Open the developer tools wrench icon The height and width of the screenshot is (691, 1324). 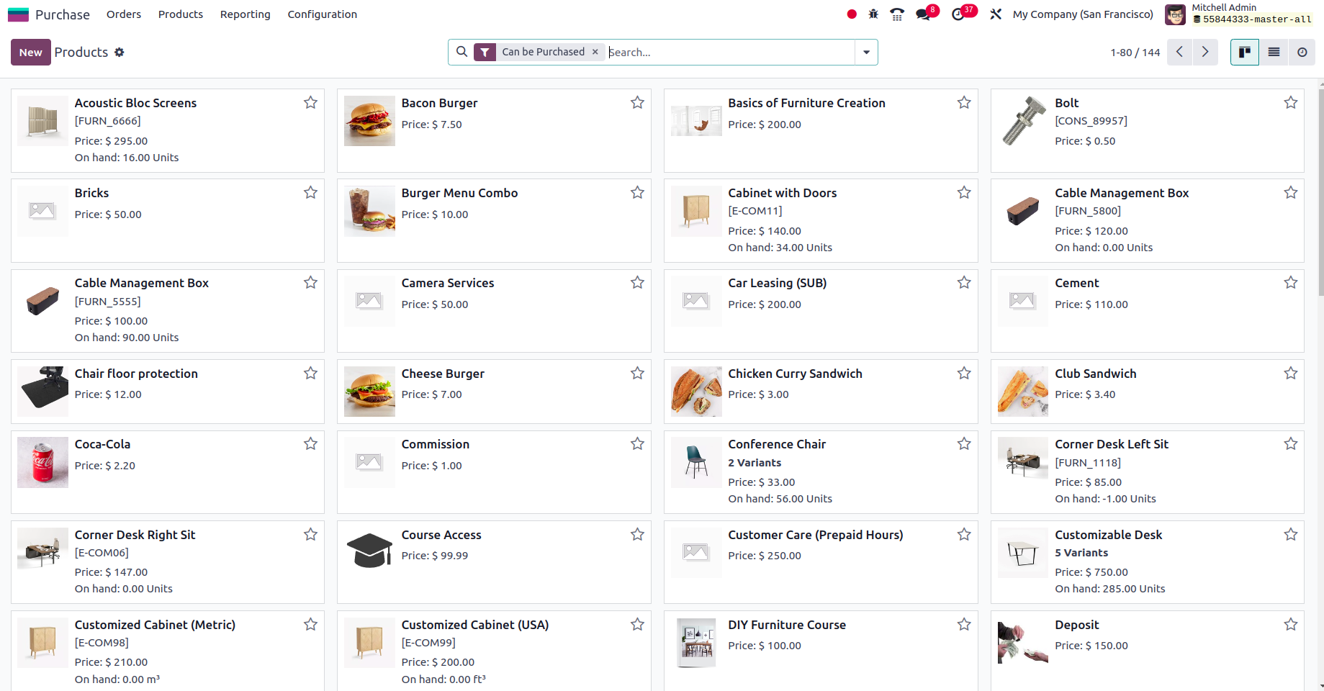996,14
